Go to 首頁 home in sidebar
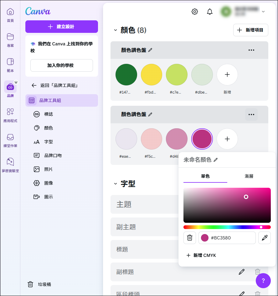The height and width of the screenshot is (296, 278). (x=10, y=15)
